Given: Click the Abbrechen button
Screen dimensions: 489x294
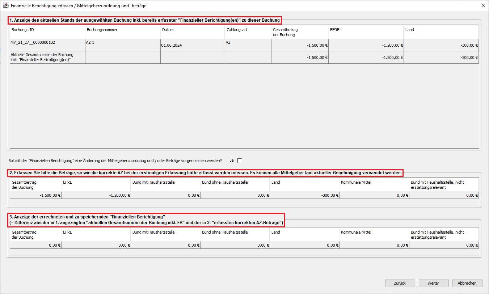Looking at the screenshot, I should point(467,283).
